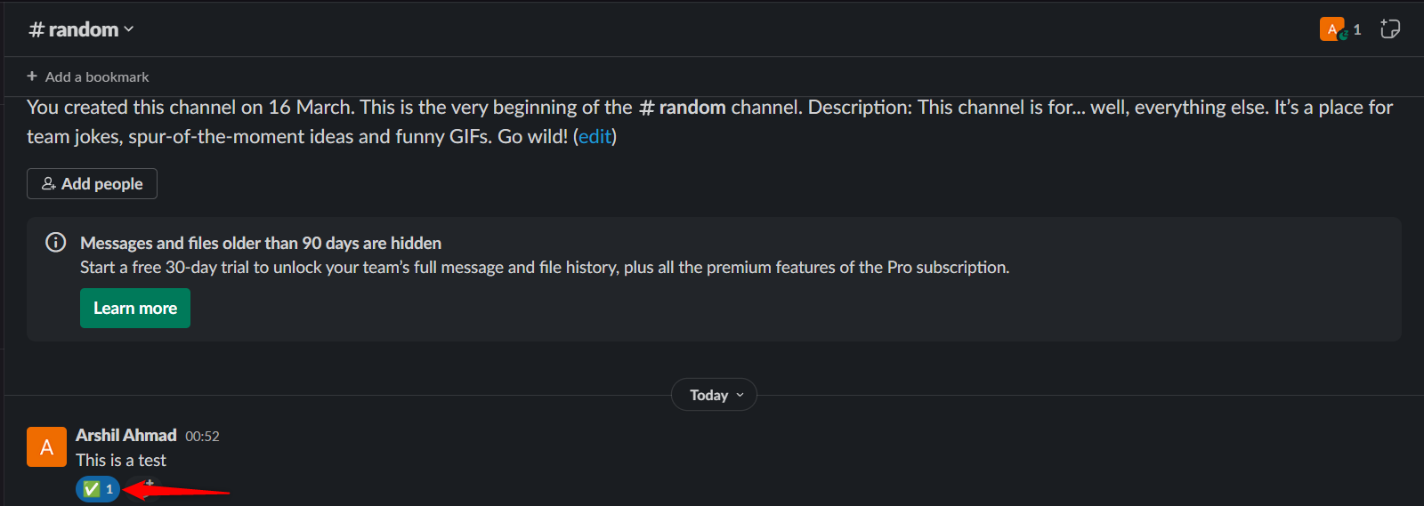Image resolution: width=1424 pixels, height=506 pixels.
Task: Click the plus icon beside Add a bookmark
Action: coord(32,76)
